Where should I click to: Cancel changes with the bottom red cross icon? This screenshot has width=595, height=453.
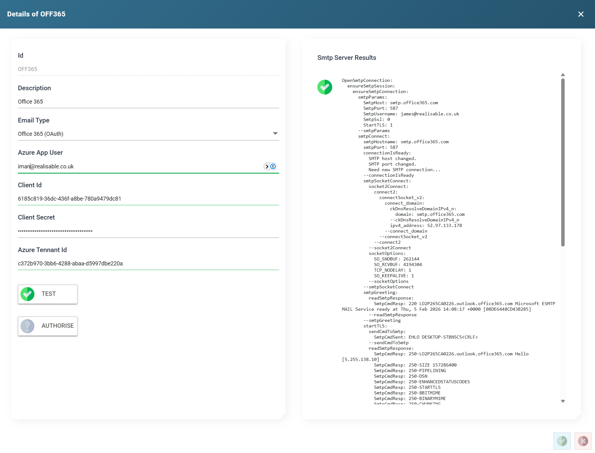(x=583, y=441)
